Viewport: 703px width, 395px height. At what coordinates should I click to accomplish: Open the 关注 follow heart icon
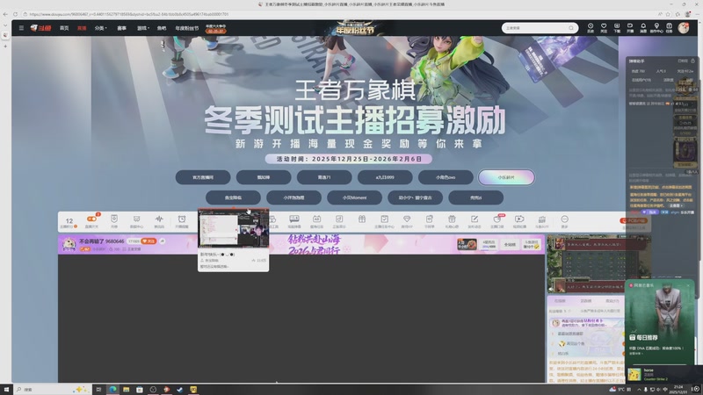(604, 28)
